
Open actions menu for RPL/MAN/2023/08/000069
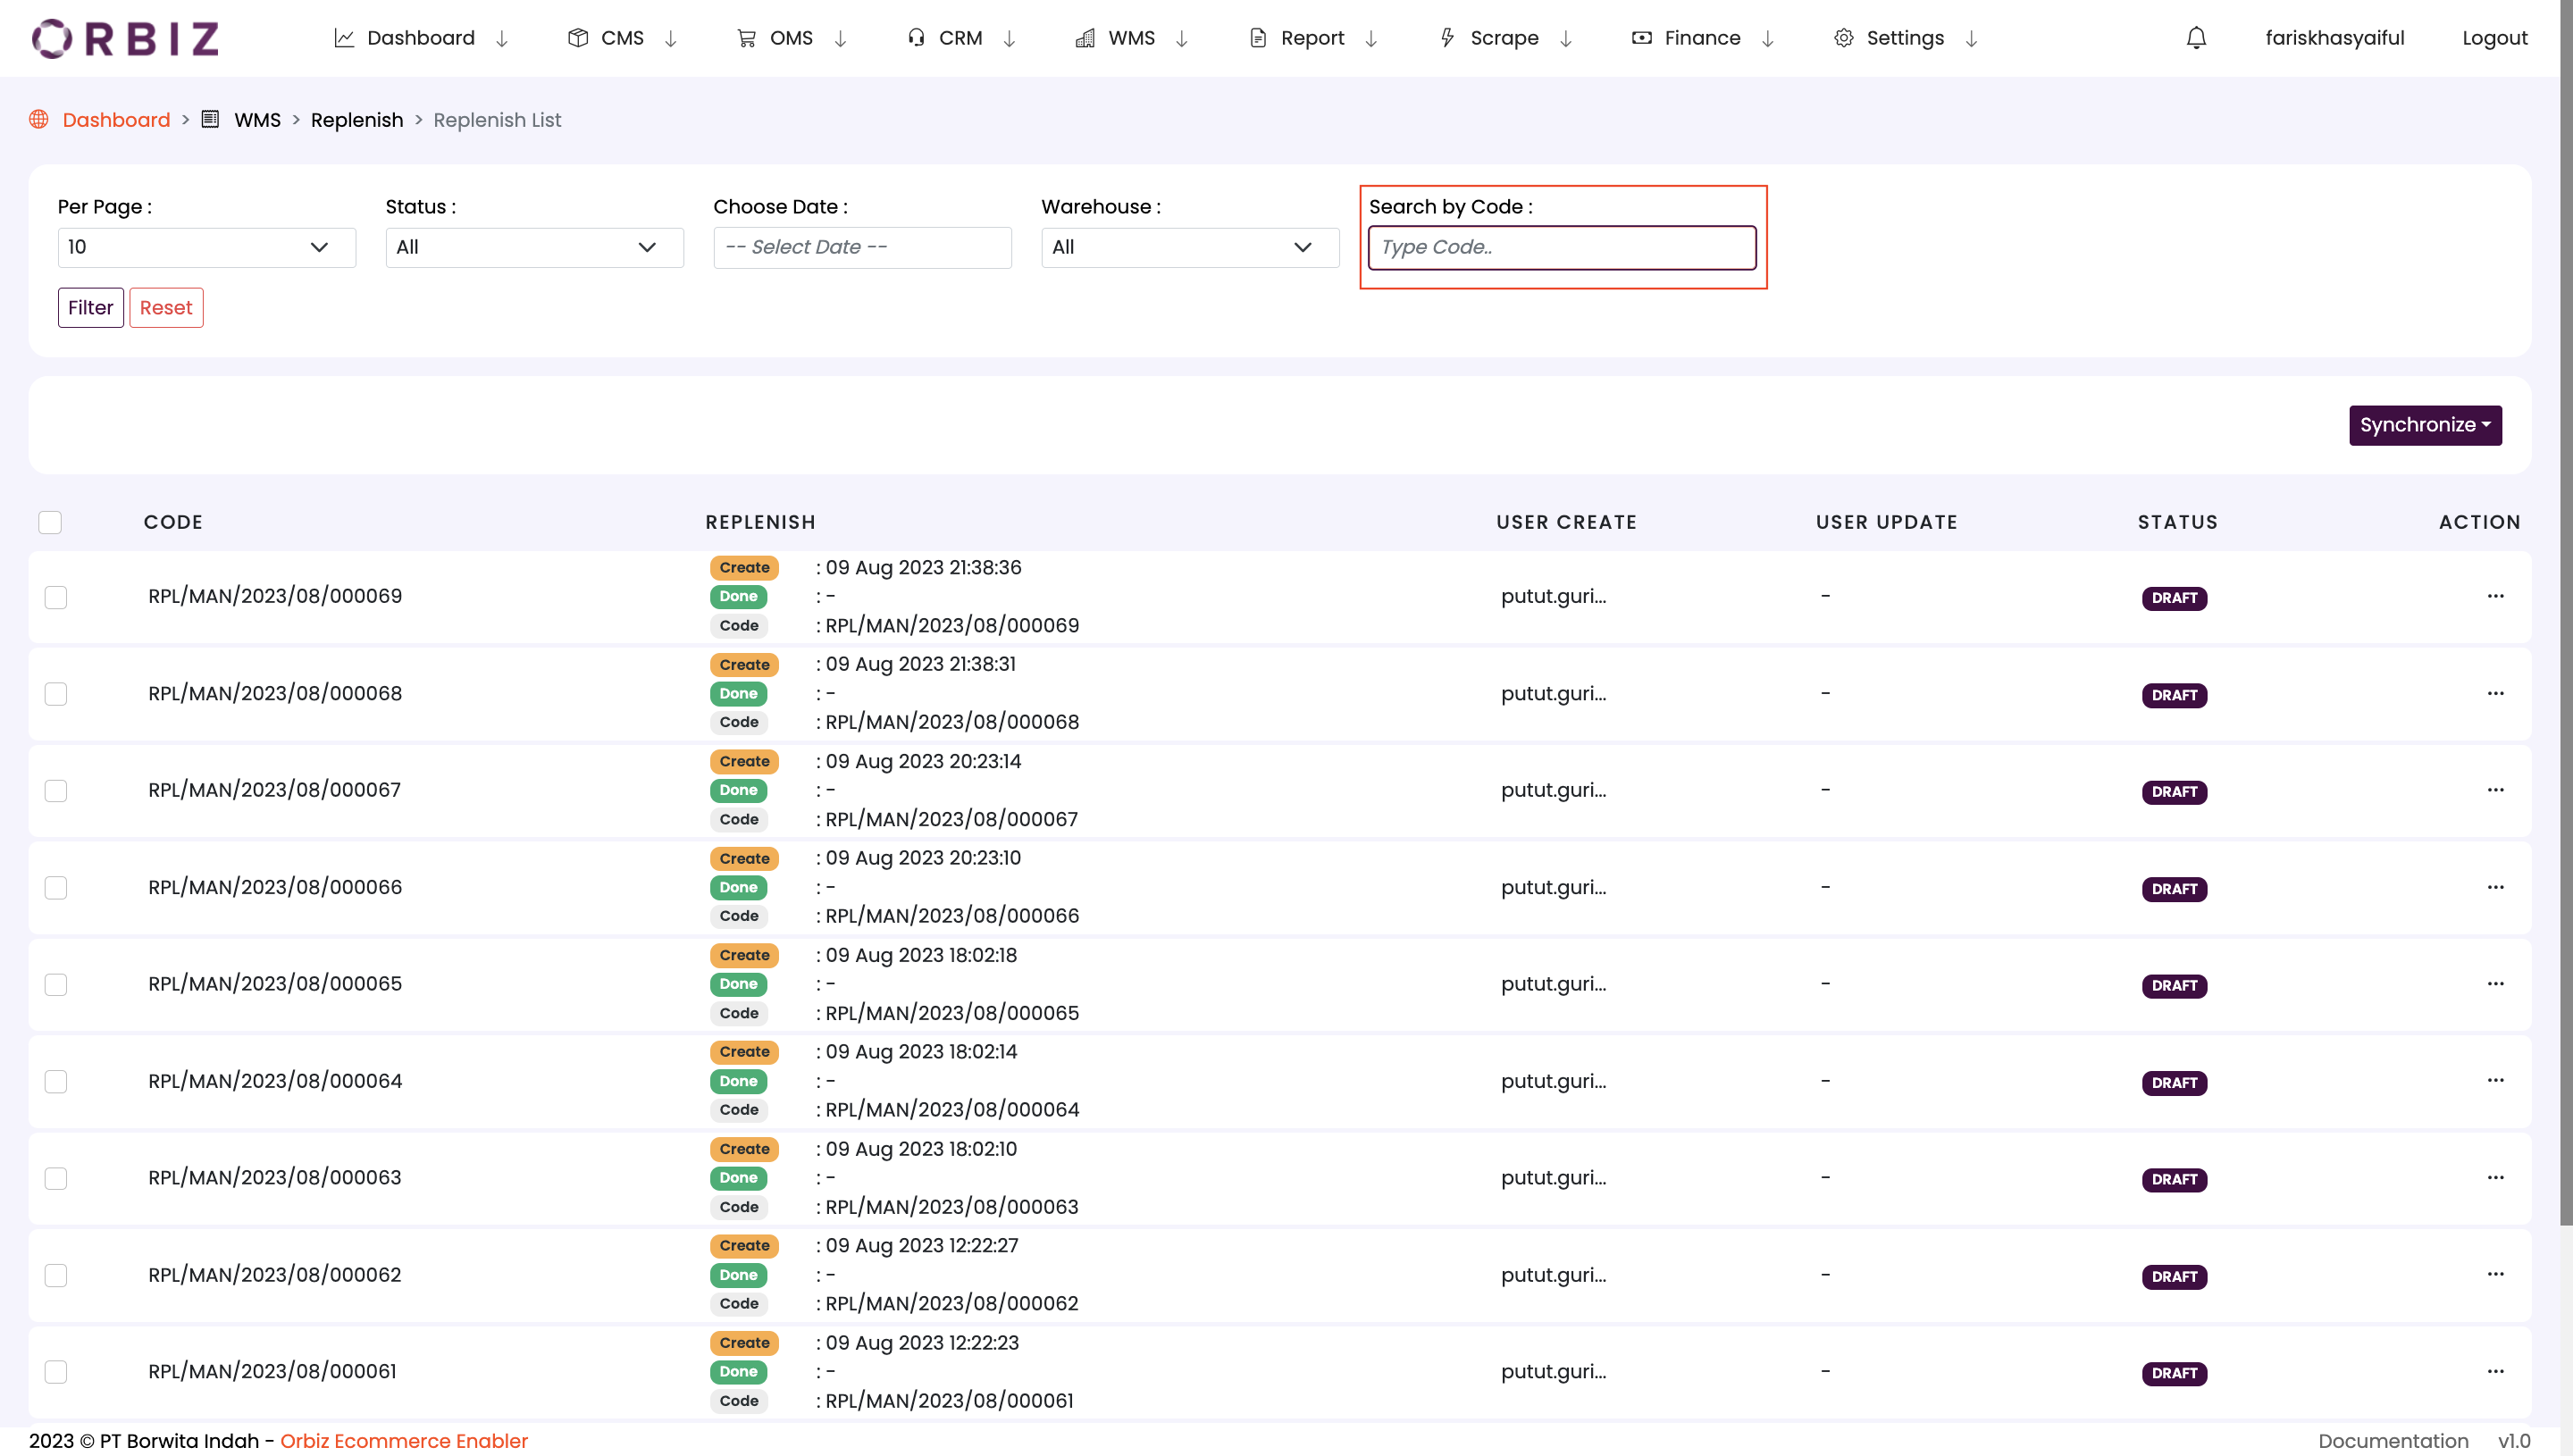pos(2495,596)
